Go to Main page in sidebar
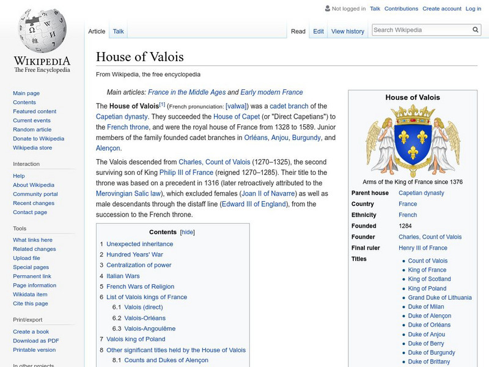Viewport: 489px width, 367px height. (26, 93)
